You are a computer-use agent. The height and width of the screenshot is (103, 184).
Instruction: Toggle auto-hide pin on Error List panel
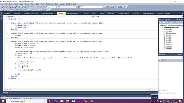click(x=148, y=96)
